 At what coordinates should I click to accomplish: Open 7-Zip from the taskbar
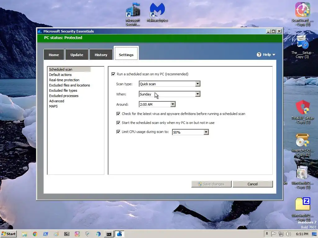67,234
